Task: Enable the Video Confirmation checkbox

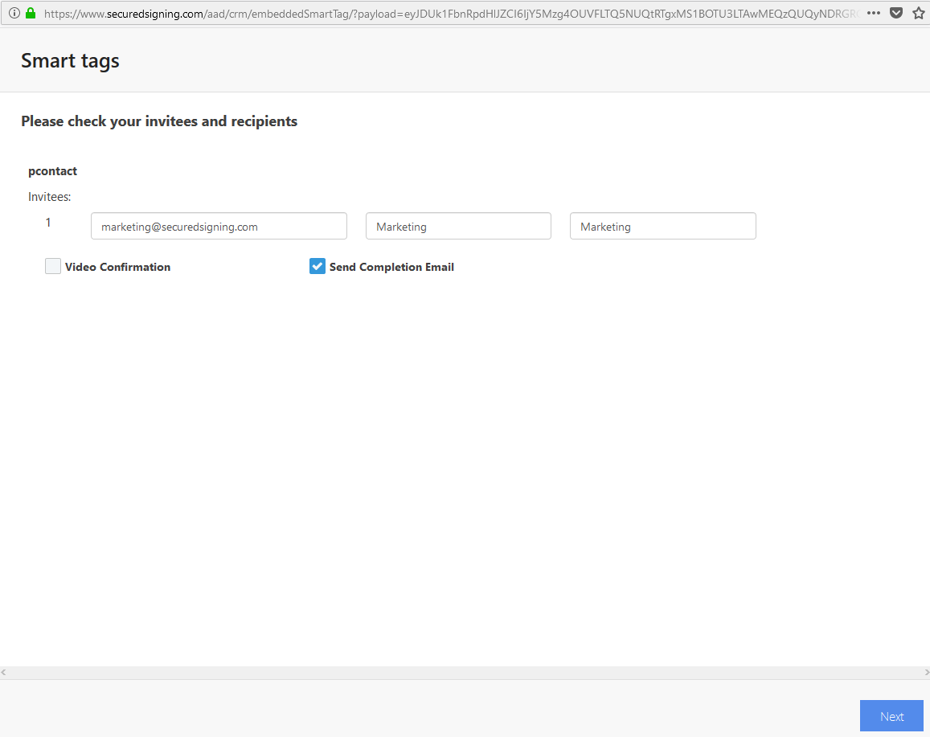Action: [52, 265]
